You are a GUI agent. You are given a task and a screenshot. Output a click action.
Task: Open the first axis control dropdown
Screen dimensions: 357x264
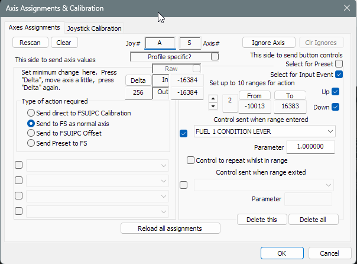98,166
